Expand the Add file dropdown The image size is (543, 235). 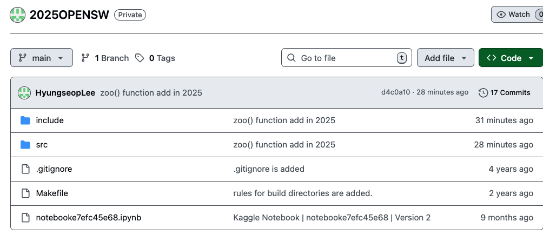click(x=445, y=58)
